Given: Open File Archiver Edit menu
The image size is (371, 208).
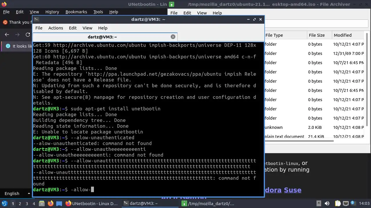Looking at the screenshot, I should [187, 13].
